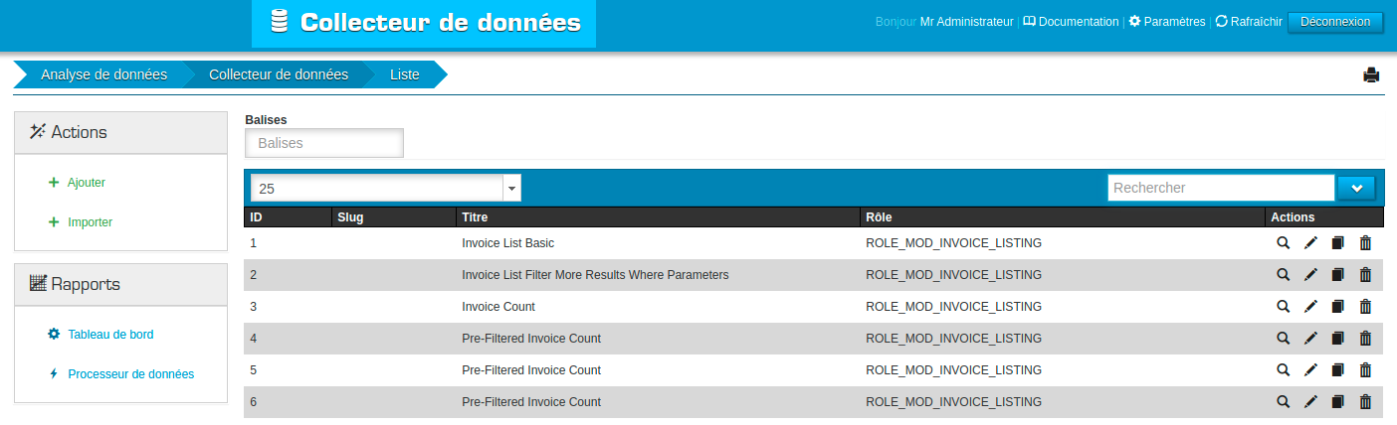Screen dimensions: 1397x425
Task: View details of Invoice List Basic row
Action: click(x=1284, y=243)
